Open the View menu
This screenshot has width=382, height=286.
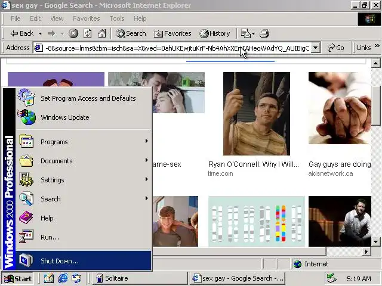(x=57, y=18)
